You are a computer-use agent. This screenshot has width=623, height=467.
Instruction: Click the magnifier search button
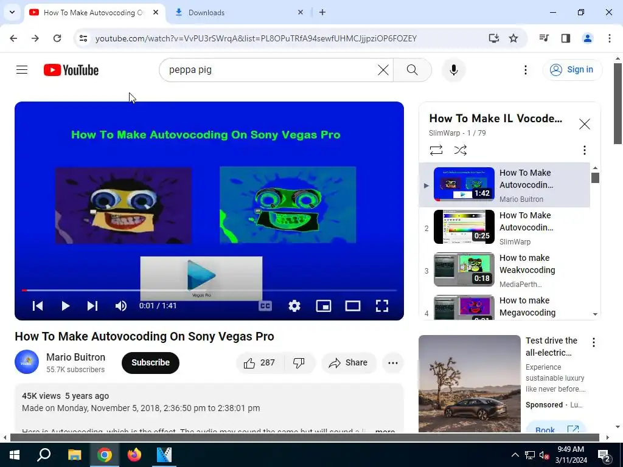pos(412,70)
